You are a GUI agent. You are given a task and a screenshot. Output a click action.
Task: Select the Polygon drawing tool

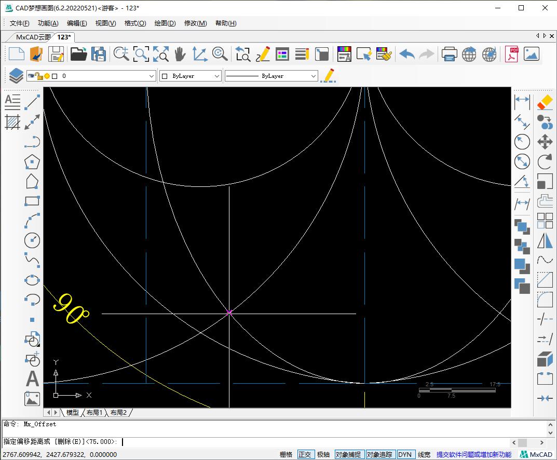(32, 161)
